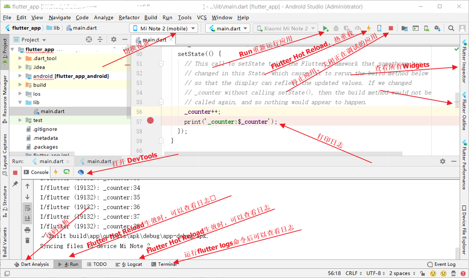The image size is (469, 278).
Task: Open UTF-8 encoding selector
Action: click(376, 273)
